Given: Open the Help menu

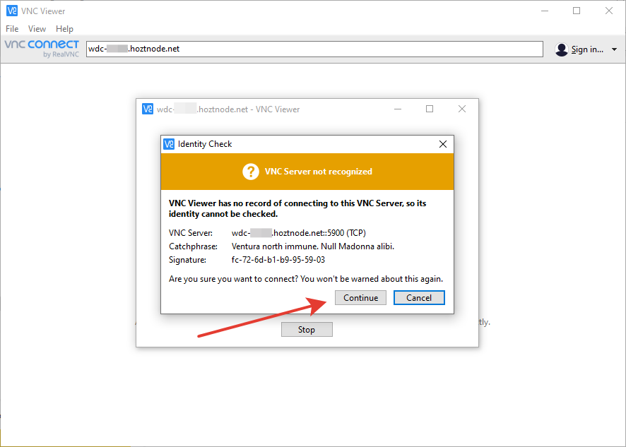Looking at the screenshot, I should click(64, 29).
